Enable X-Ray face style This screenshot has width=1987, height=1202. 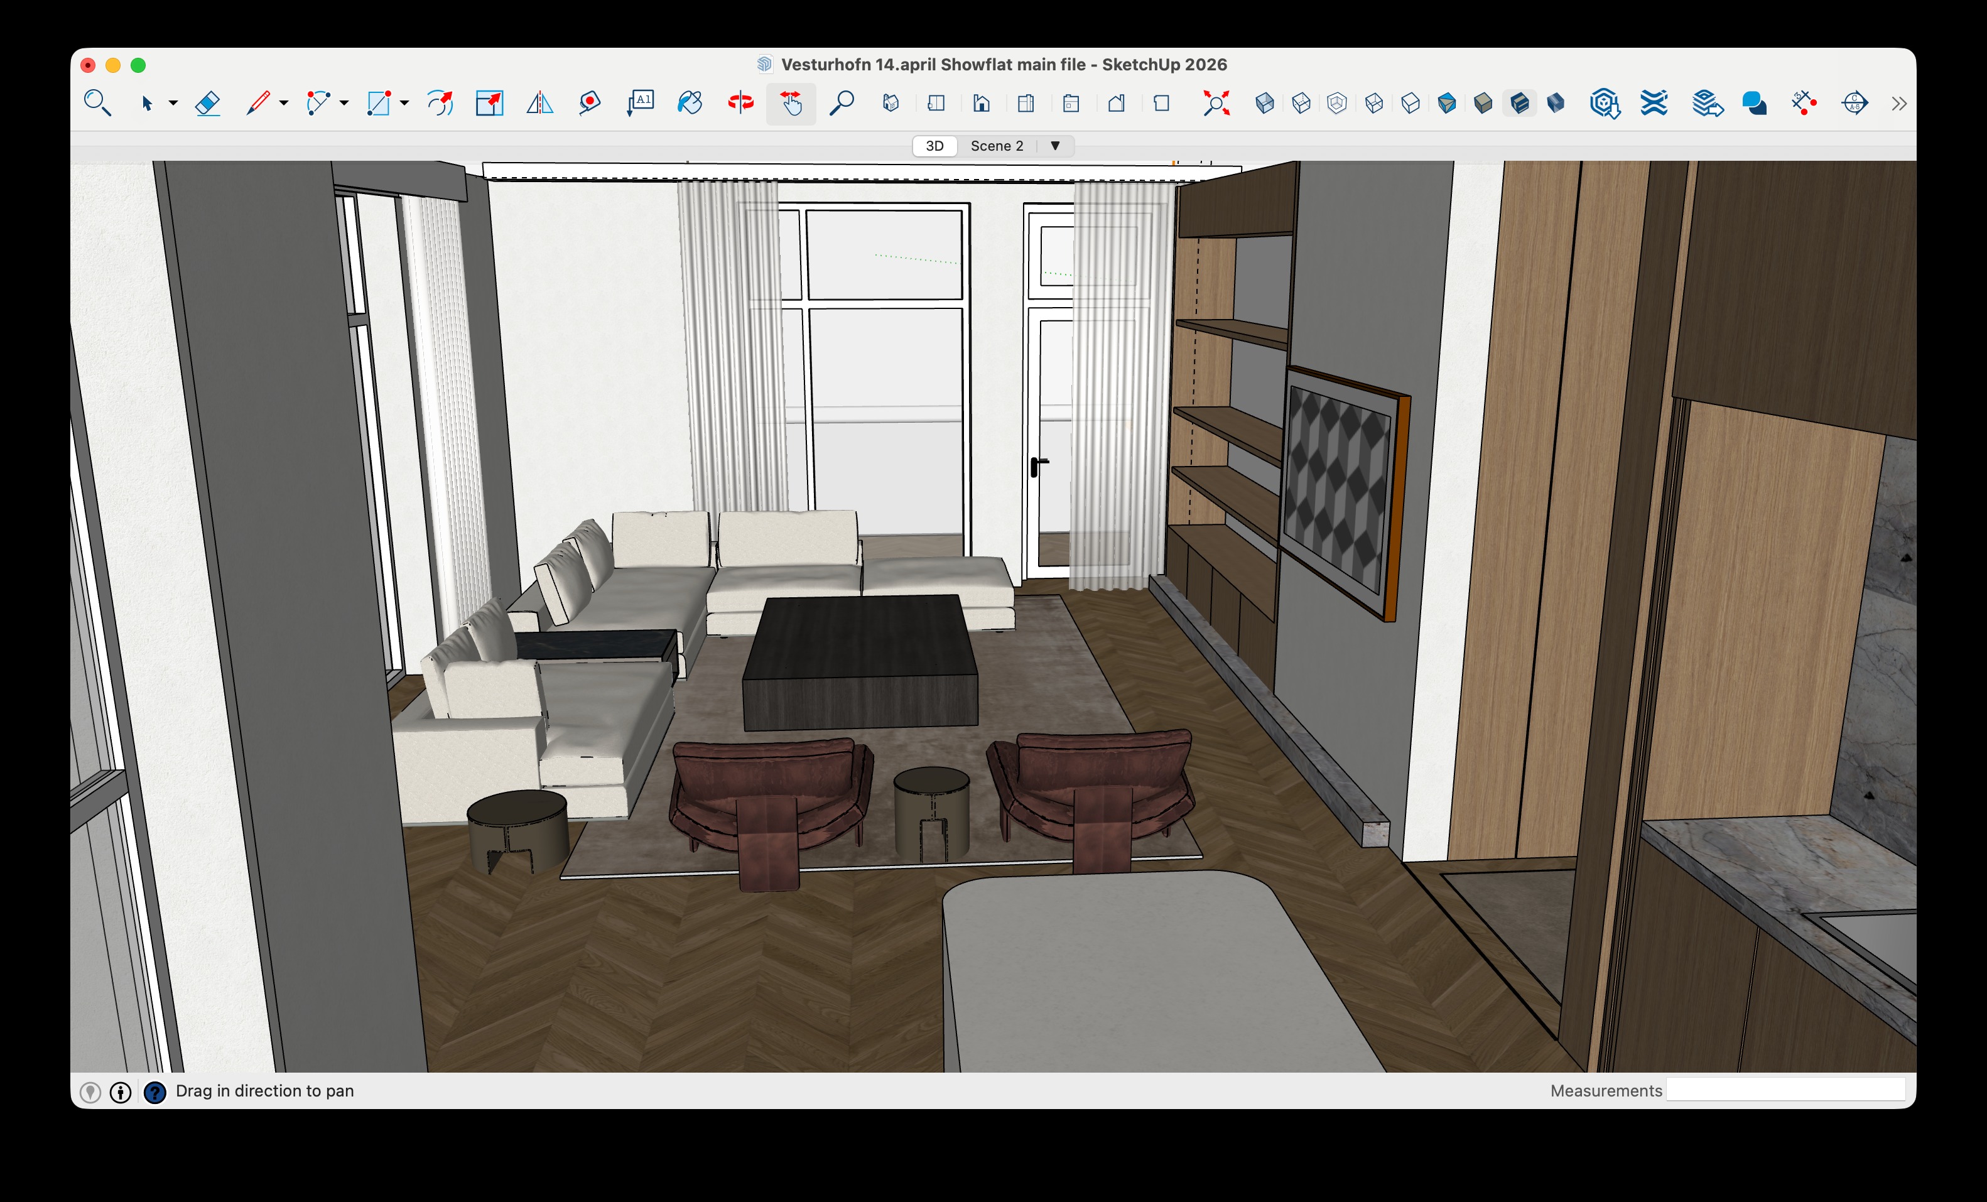tap(1264, 103)
